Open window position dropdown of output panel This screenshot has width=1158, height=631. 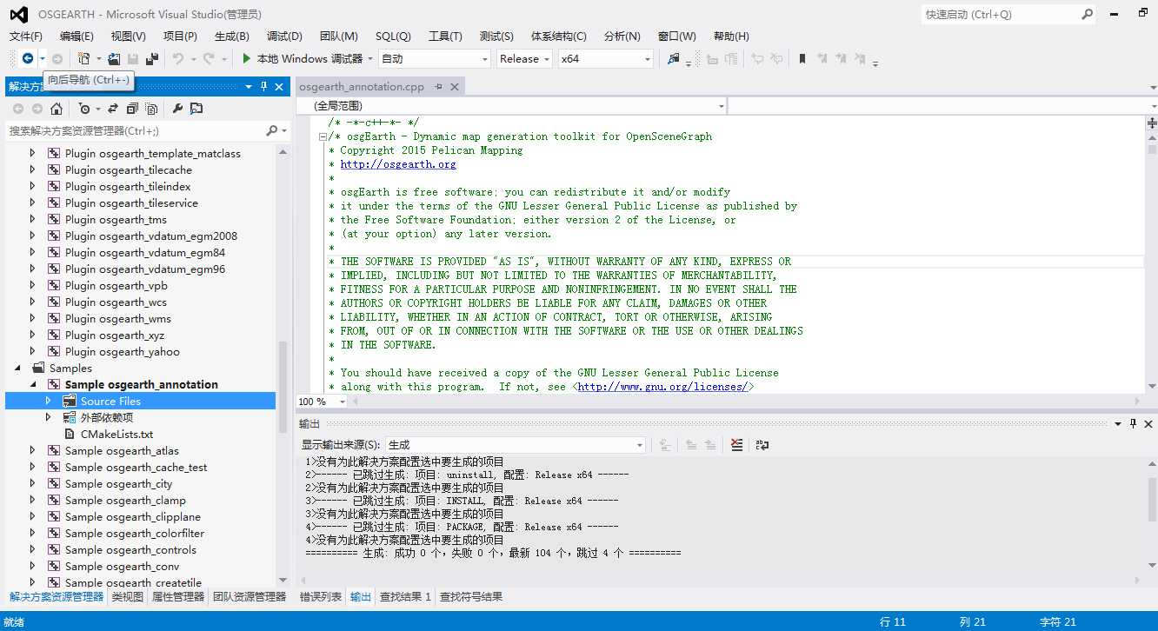pos(1118,423)
